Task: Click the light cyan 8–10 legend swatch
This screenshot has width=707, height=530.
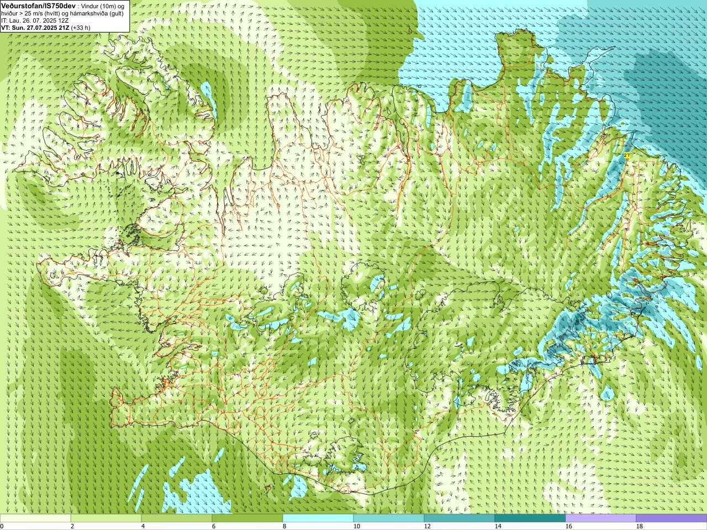Action: point(318,518)
